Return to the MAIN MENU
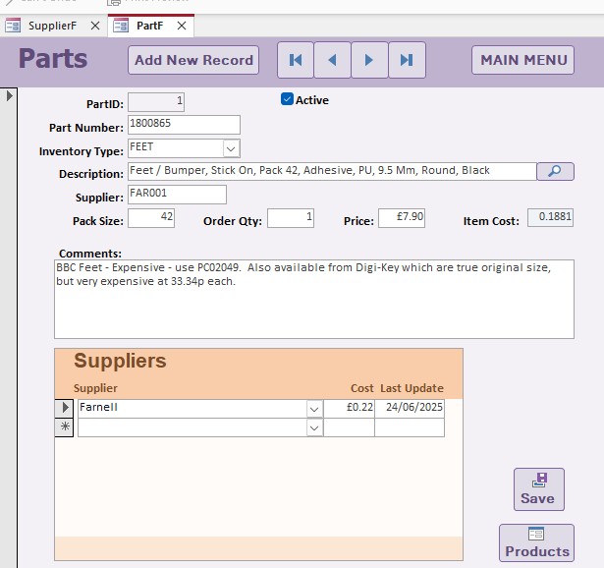Screen dimensions: 604x568 (523, 60)
